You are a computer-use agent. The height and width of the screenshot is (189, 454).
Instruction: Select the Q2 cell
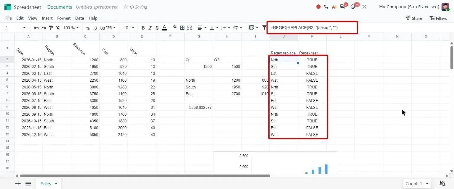(227, 60)
